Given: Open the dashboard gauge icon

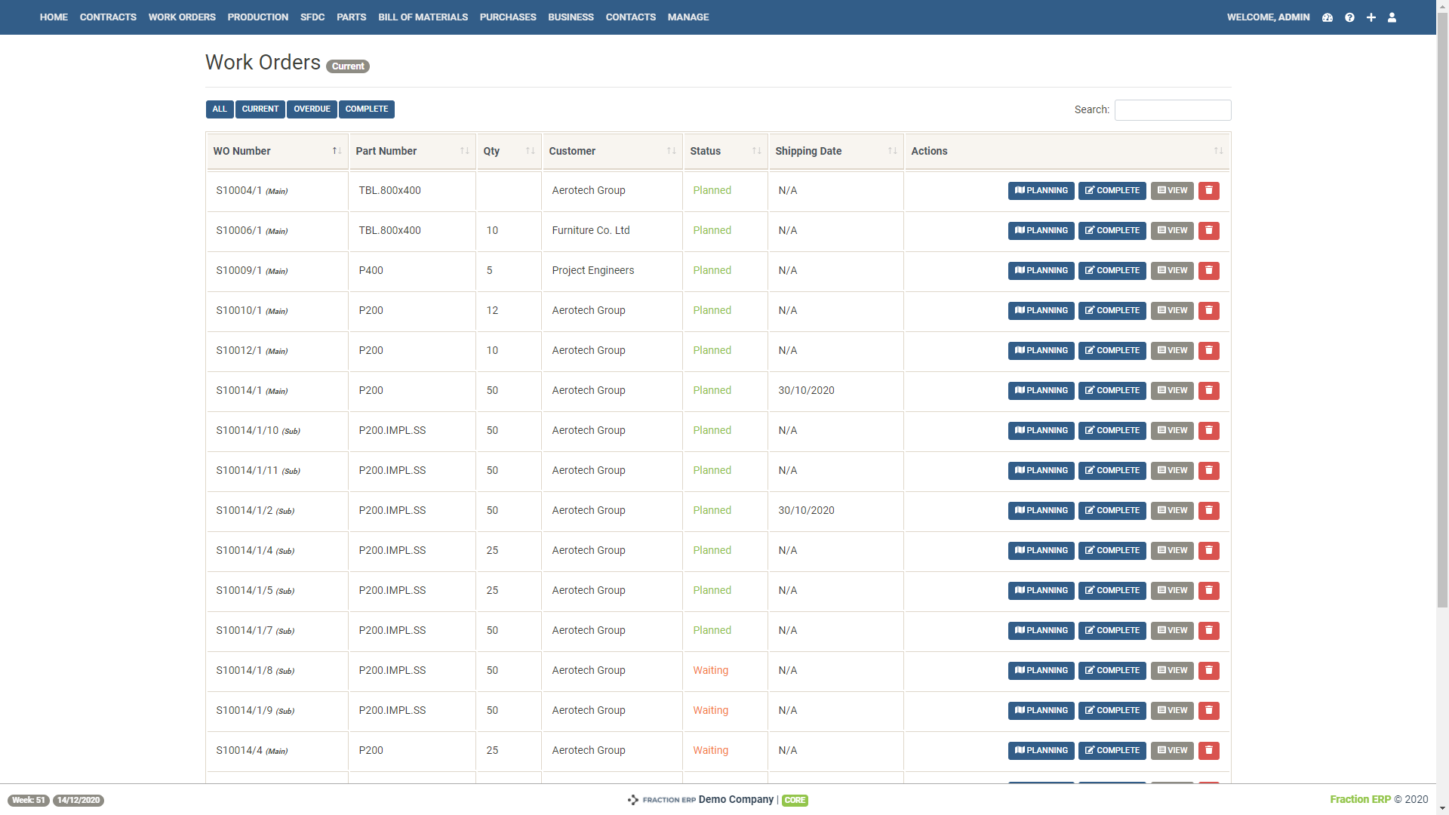Looking at the screenshot, I should (1327, 17).
